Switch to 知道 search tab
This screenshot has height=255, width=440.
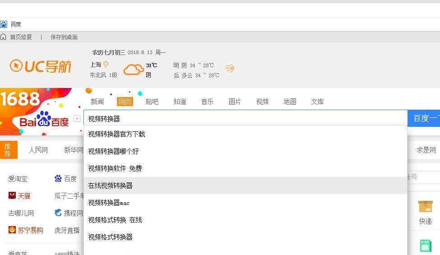pos(180,102)
